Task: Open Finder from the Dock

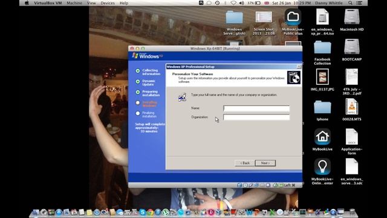Action: [36, 212]
